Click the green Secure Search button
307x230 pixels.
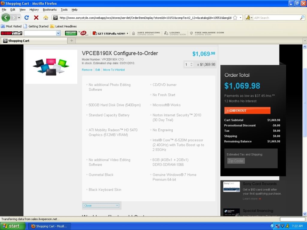[x=71, y=33]
